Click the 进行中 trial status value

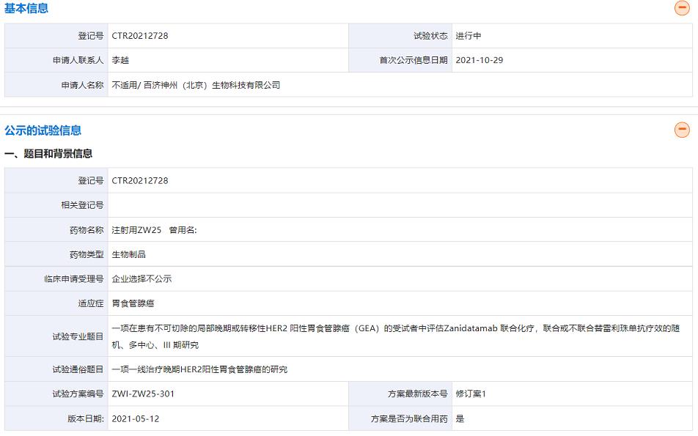tap(468, 36)
